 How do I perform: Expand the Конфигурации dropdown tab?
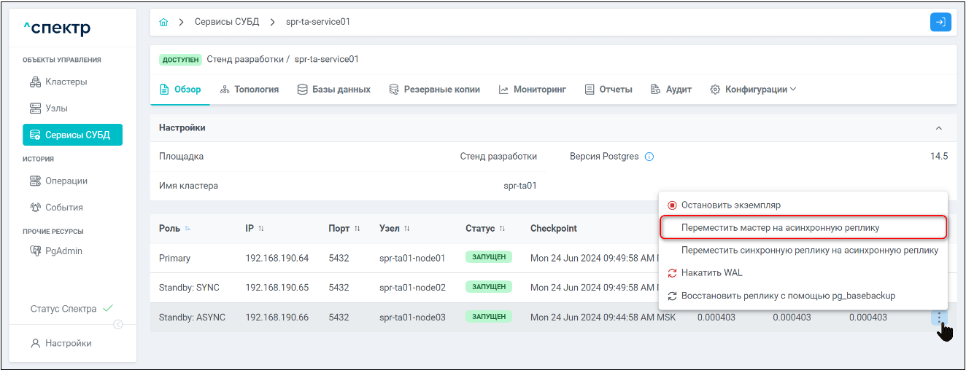click(x=753, y=90)
